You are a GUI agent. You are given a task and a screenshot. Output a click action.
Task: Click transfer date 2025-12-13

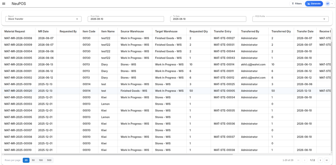(x=304, y=91)
